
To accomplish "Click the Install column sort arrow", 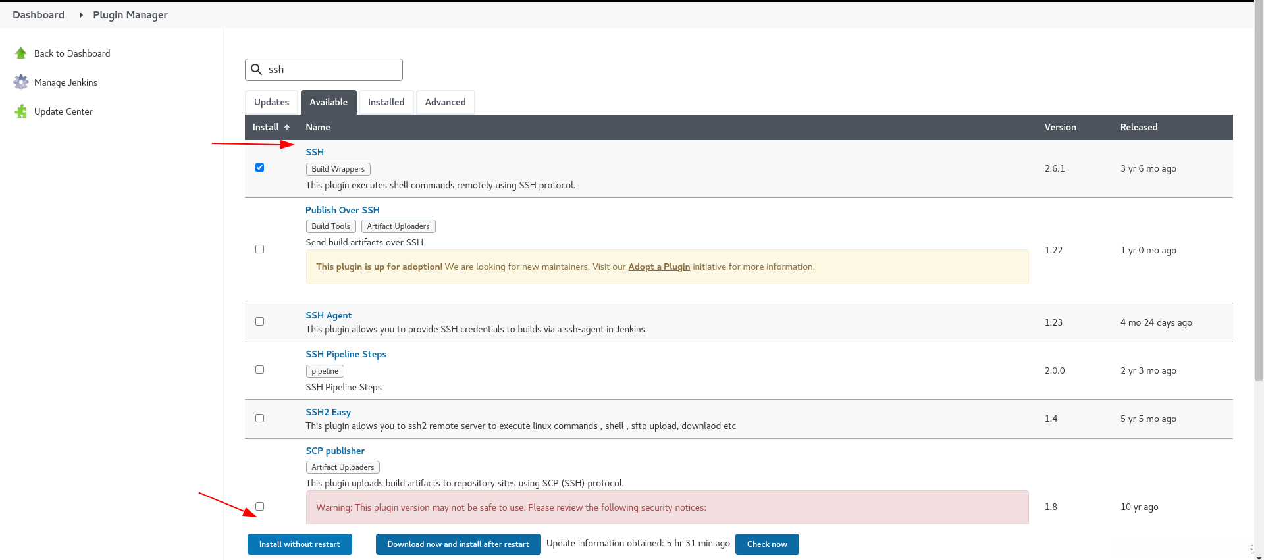I will click(x=287, y=128).
